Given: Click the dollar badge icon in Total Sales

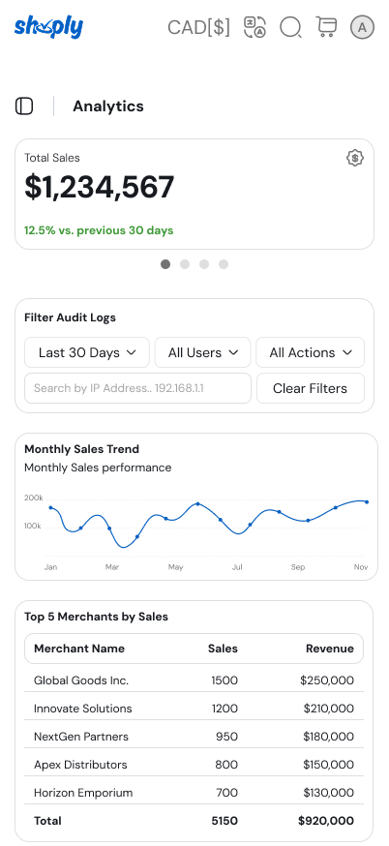Looking at the screenshot, I should pyautogui.click(x=354, y=158).
